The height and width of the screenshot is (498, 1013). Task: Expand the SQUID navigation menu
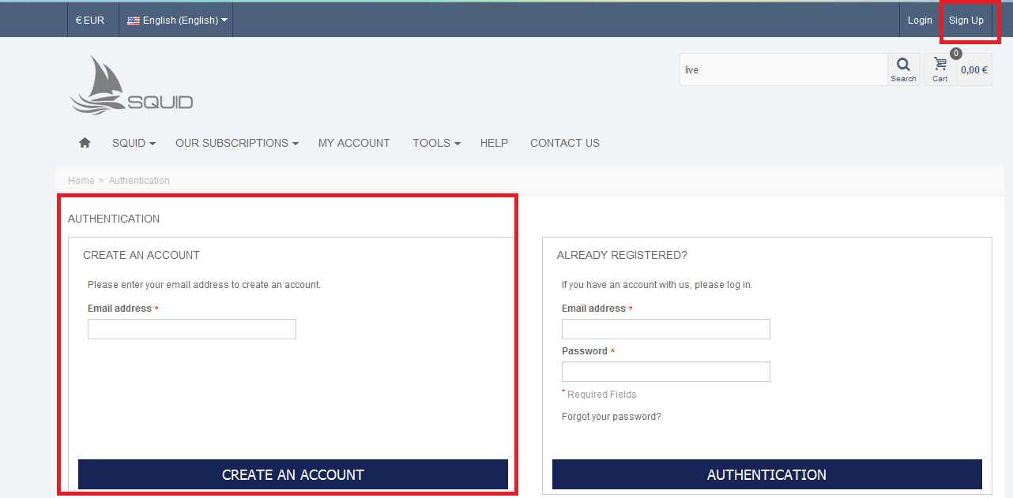coord(133,143)
